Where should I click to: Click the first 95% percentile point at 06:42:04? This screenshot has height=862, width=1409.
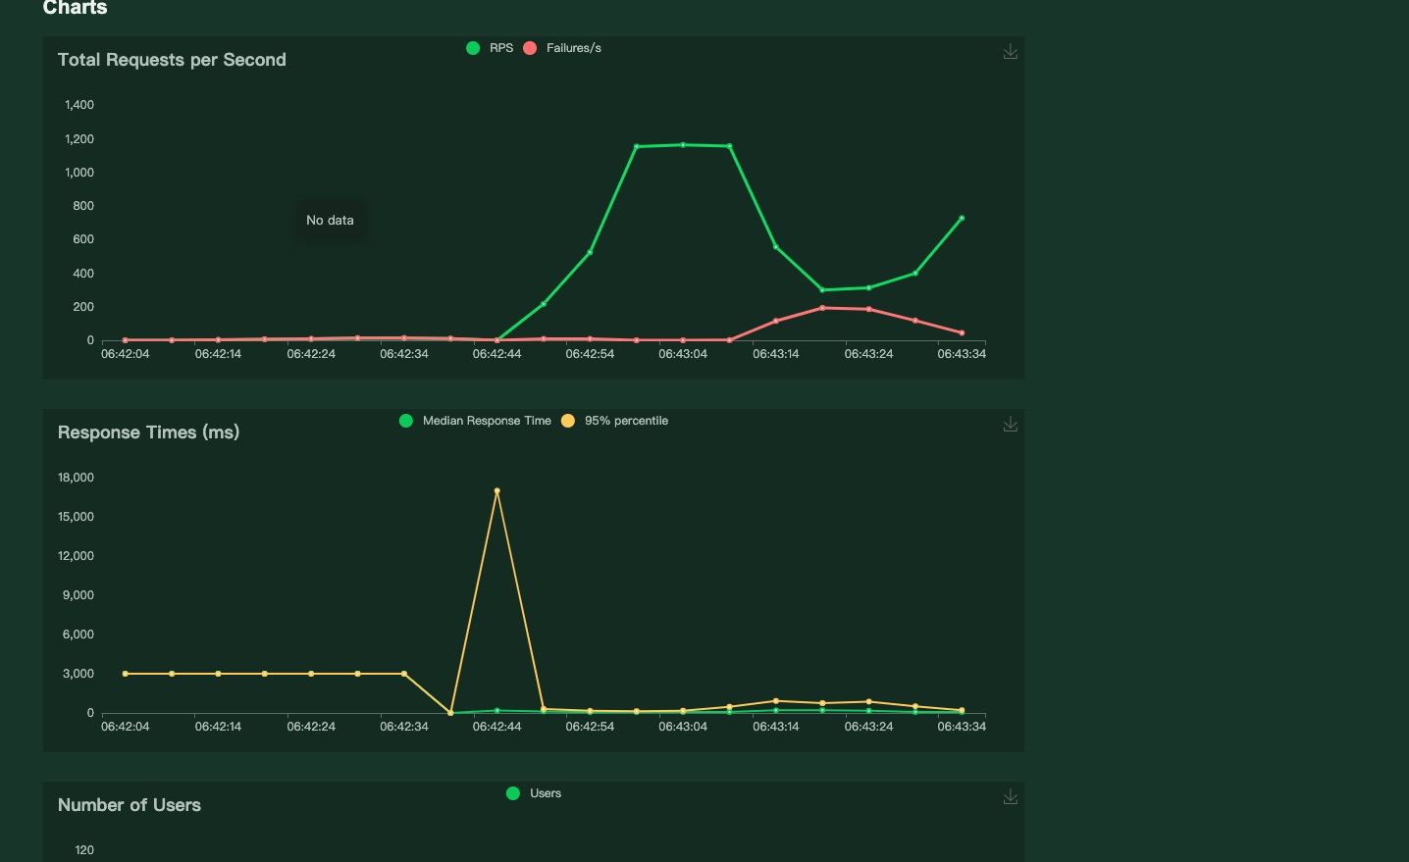click(126, 674)
